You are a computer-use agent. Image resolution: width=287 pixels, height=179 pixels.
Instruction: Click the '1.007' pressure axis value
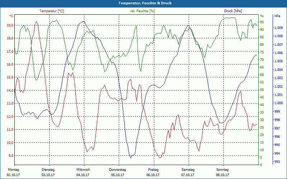click(278, 44)
